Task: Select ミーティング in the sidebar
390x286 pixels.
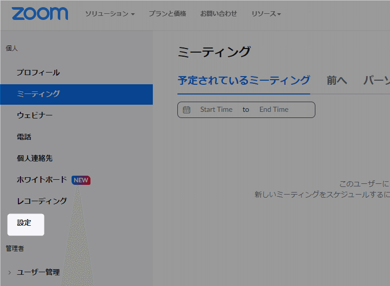Action: 76,94
